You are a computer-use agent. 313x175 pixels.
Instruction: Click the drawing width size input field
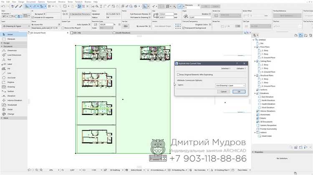click(x=167, y=14)
